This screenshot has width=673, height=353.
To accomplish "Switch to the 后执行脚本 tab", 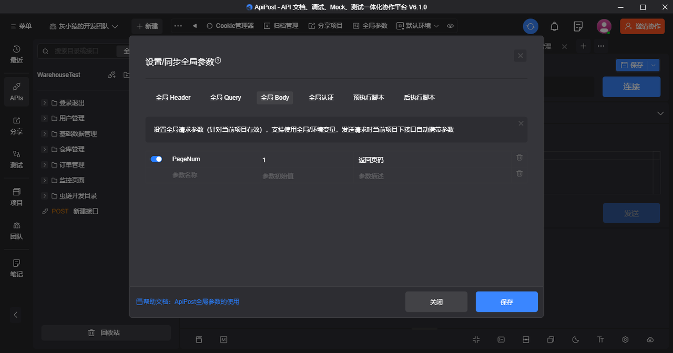I will (x=419, y=97).
